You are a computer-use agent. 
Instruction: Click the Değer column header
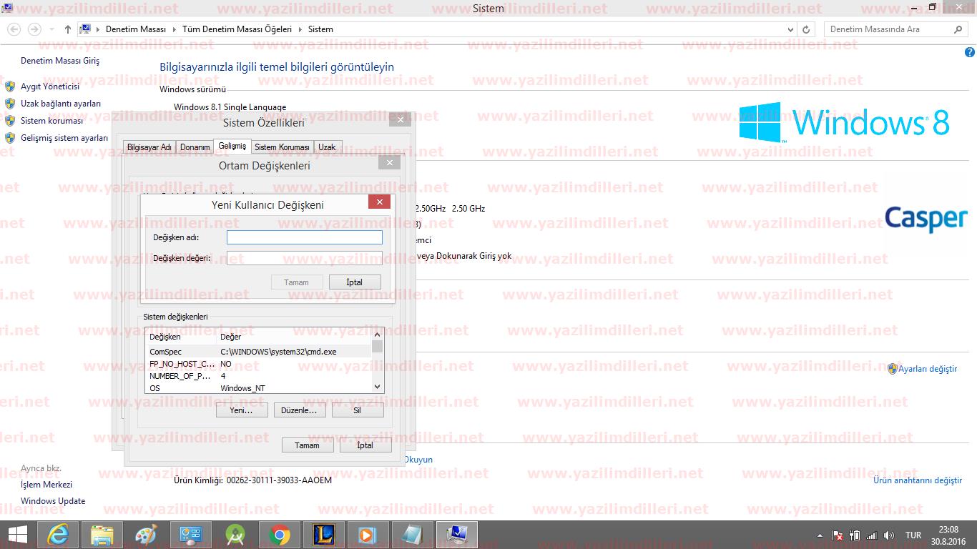[293, 337]
